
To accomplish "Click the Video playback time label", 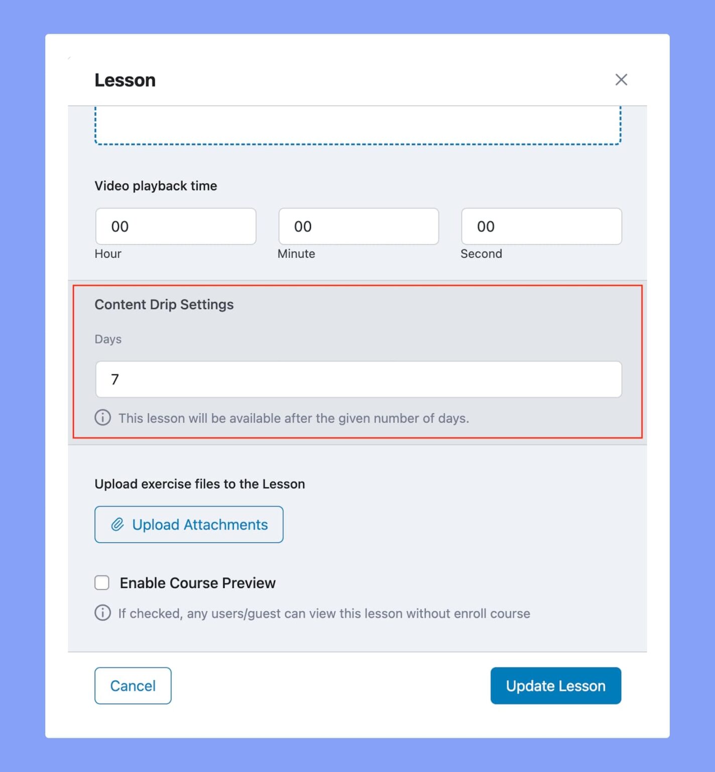I will 156,186.
